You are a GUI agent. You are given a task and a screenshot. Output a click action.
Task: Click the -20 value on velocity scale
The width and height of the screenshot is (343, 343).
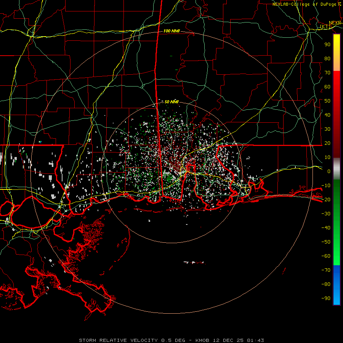[x=326, y=199]
